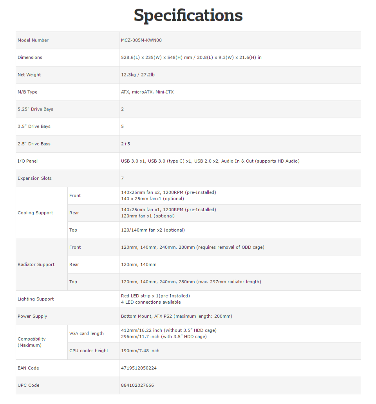Click the Power Supply Bottom Mount value
Viewport: 376px width, 404px height.
[x=176, y=316]
